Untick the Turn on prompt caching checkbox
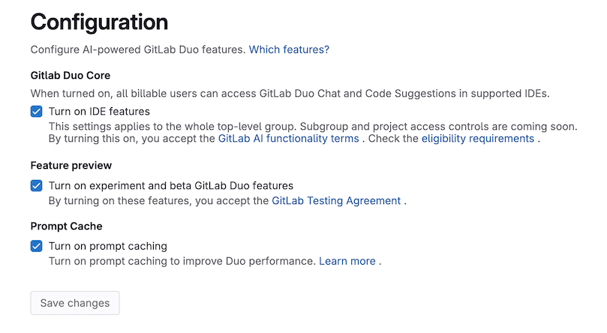Viewport: 607px width, 333px height. pyautogui.click(x=36, y=246)
